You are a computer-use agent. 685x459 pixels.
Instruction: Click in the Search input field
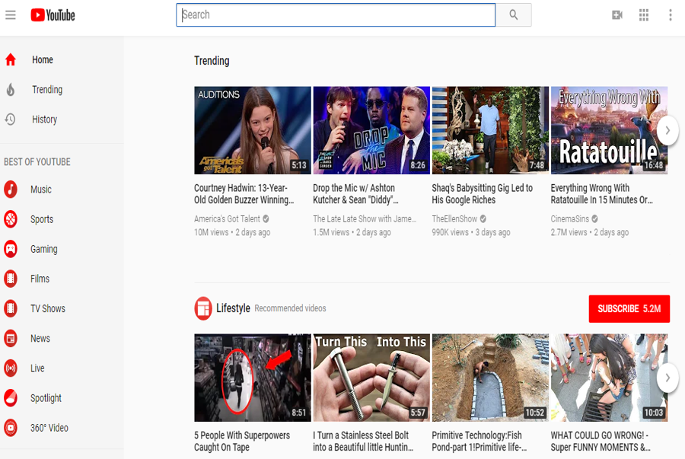point(336,15)
